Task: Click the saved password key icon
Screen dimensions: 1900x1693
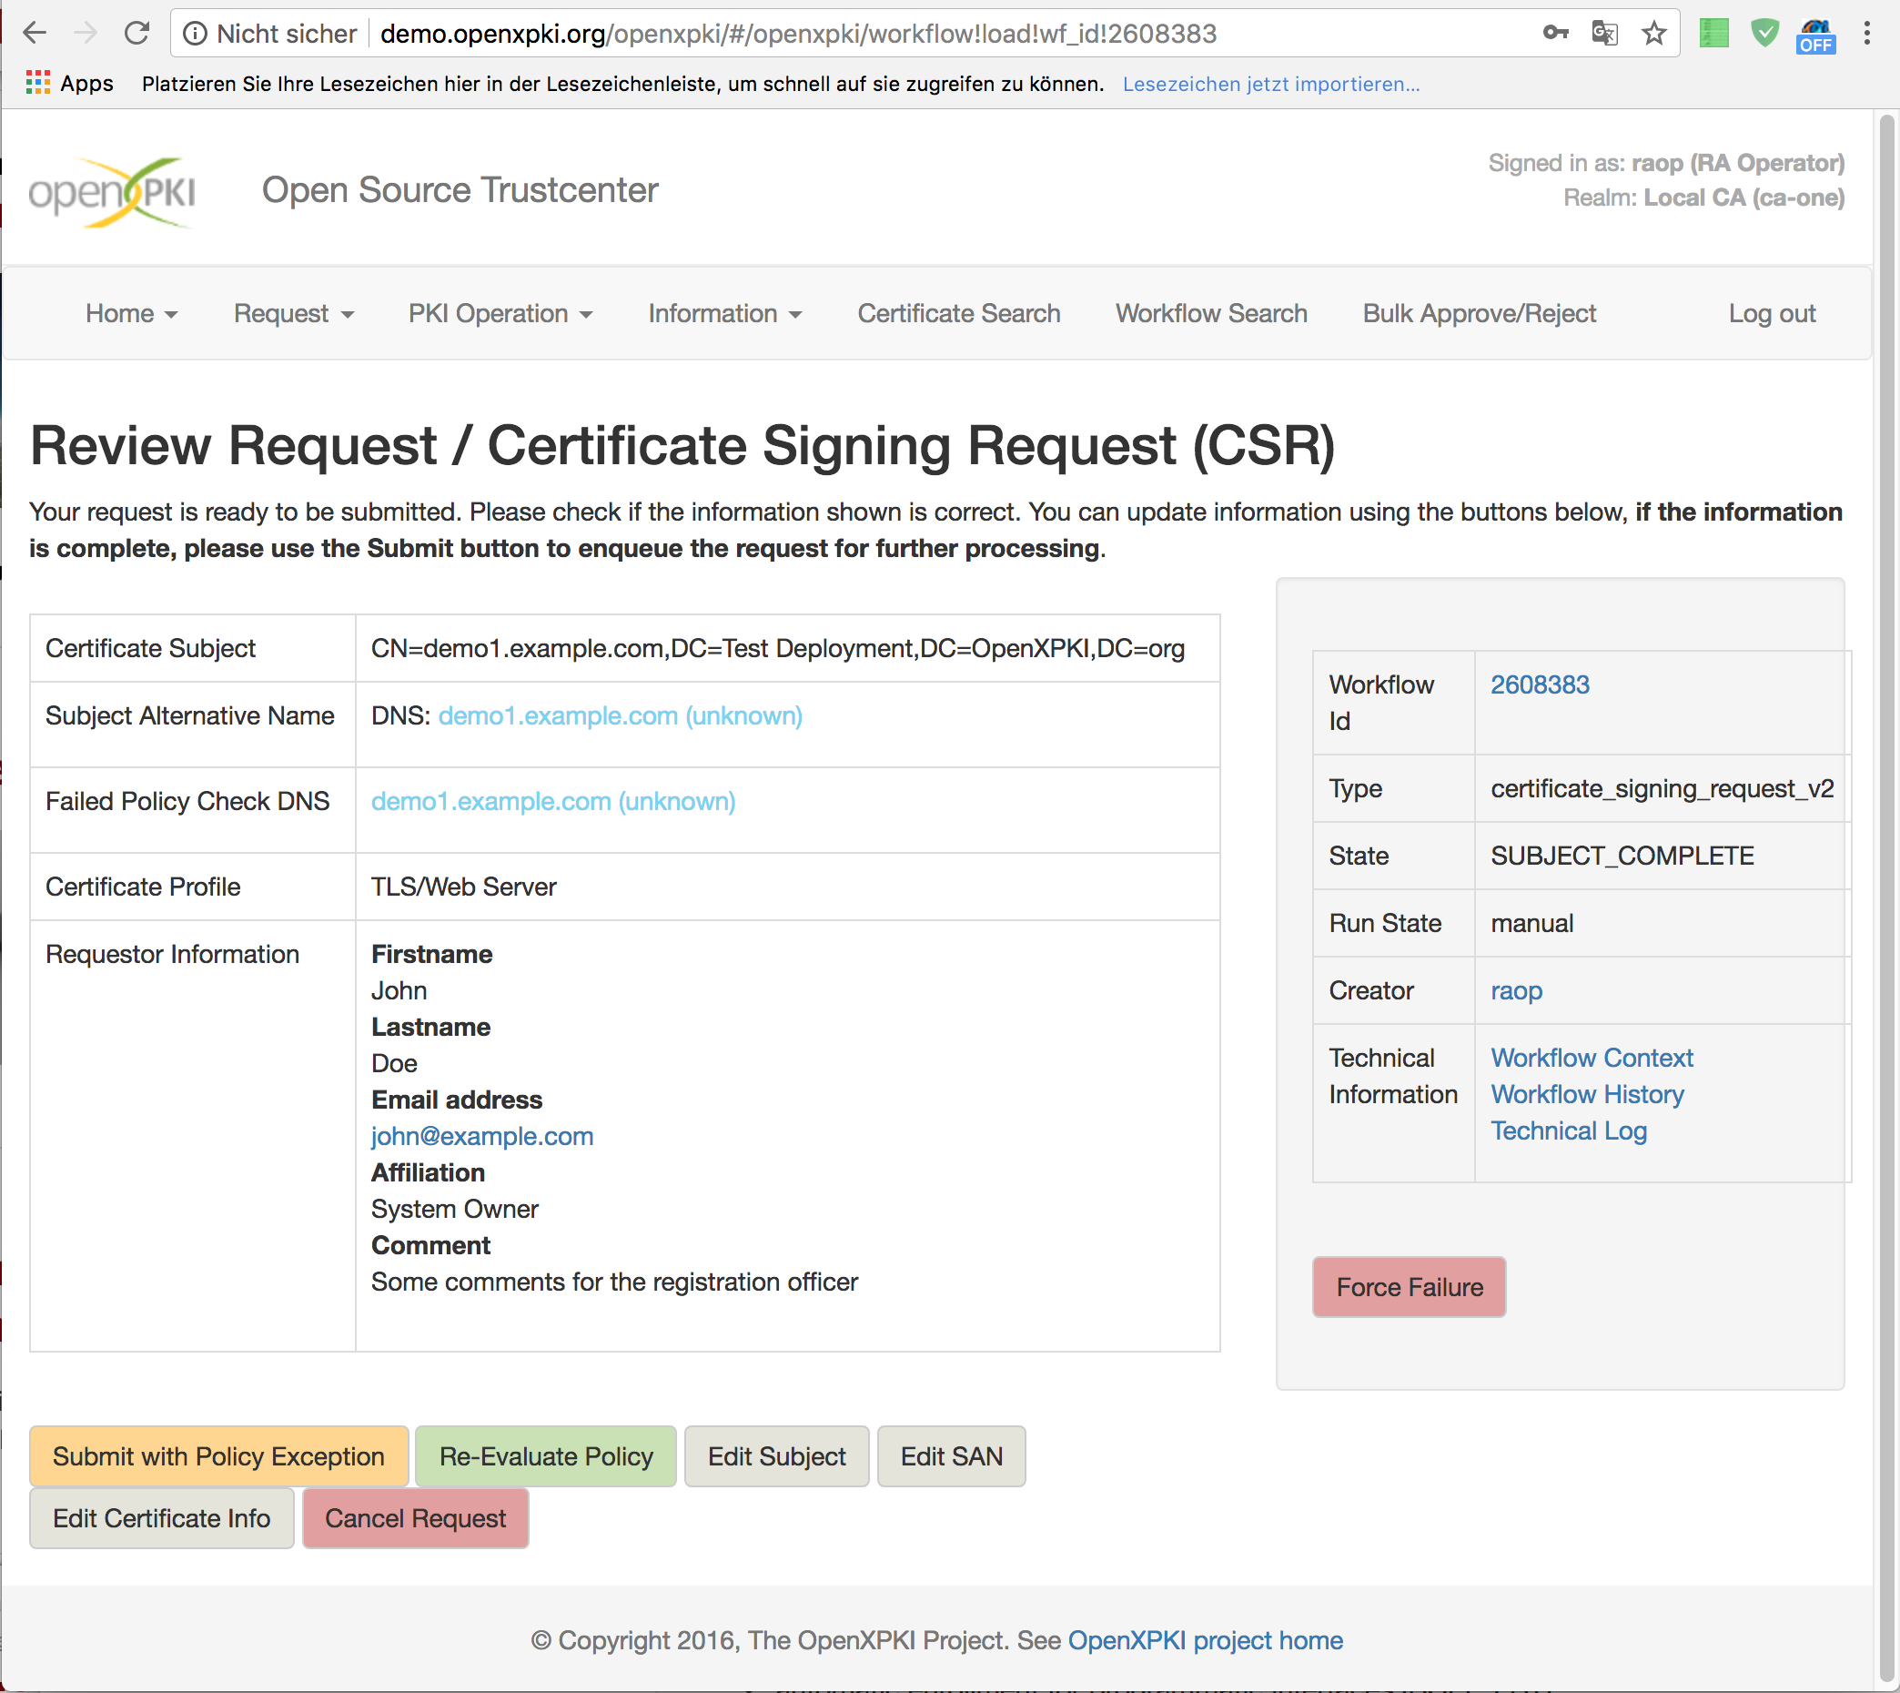Action: coord(1555,34)
